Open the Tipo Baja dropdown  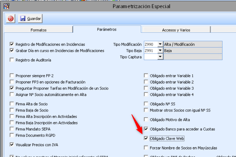(160, 50)
